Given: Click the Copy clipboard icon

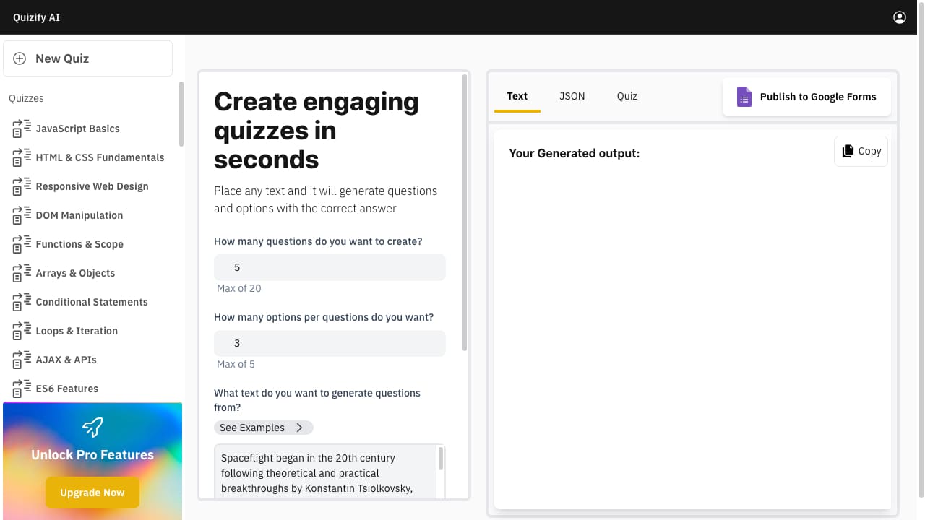Looking at the screenshot, I should [x=848, y=151].
